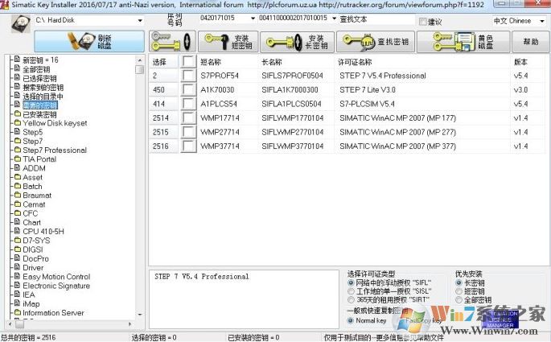Select the Step7 Professional tree folder
This screenshot has height=342, width=551.
tap(54, 150)
